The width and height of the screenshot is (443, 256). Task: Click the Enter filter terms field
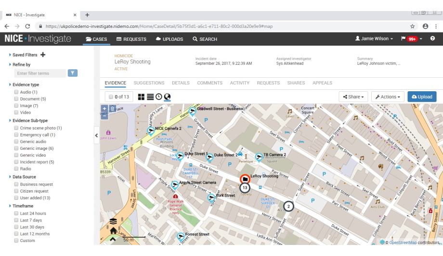[40, 73]
